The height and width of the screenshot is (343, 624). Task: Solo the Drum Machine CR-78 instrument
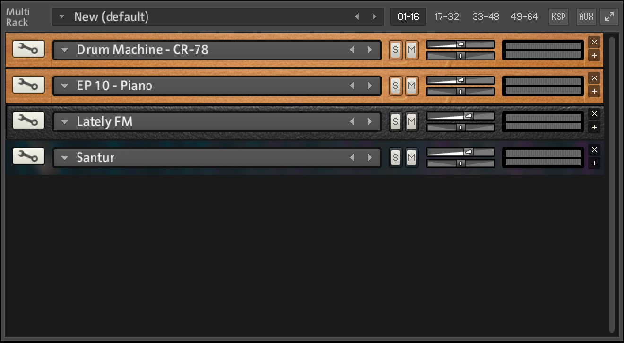[x=395, y=49]
